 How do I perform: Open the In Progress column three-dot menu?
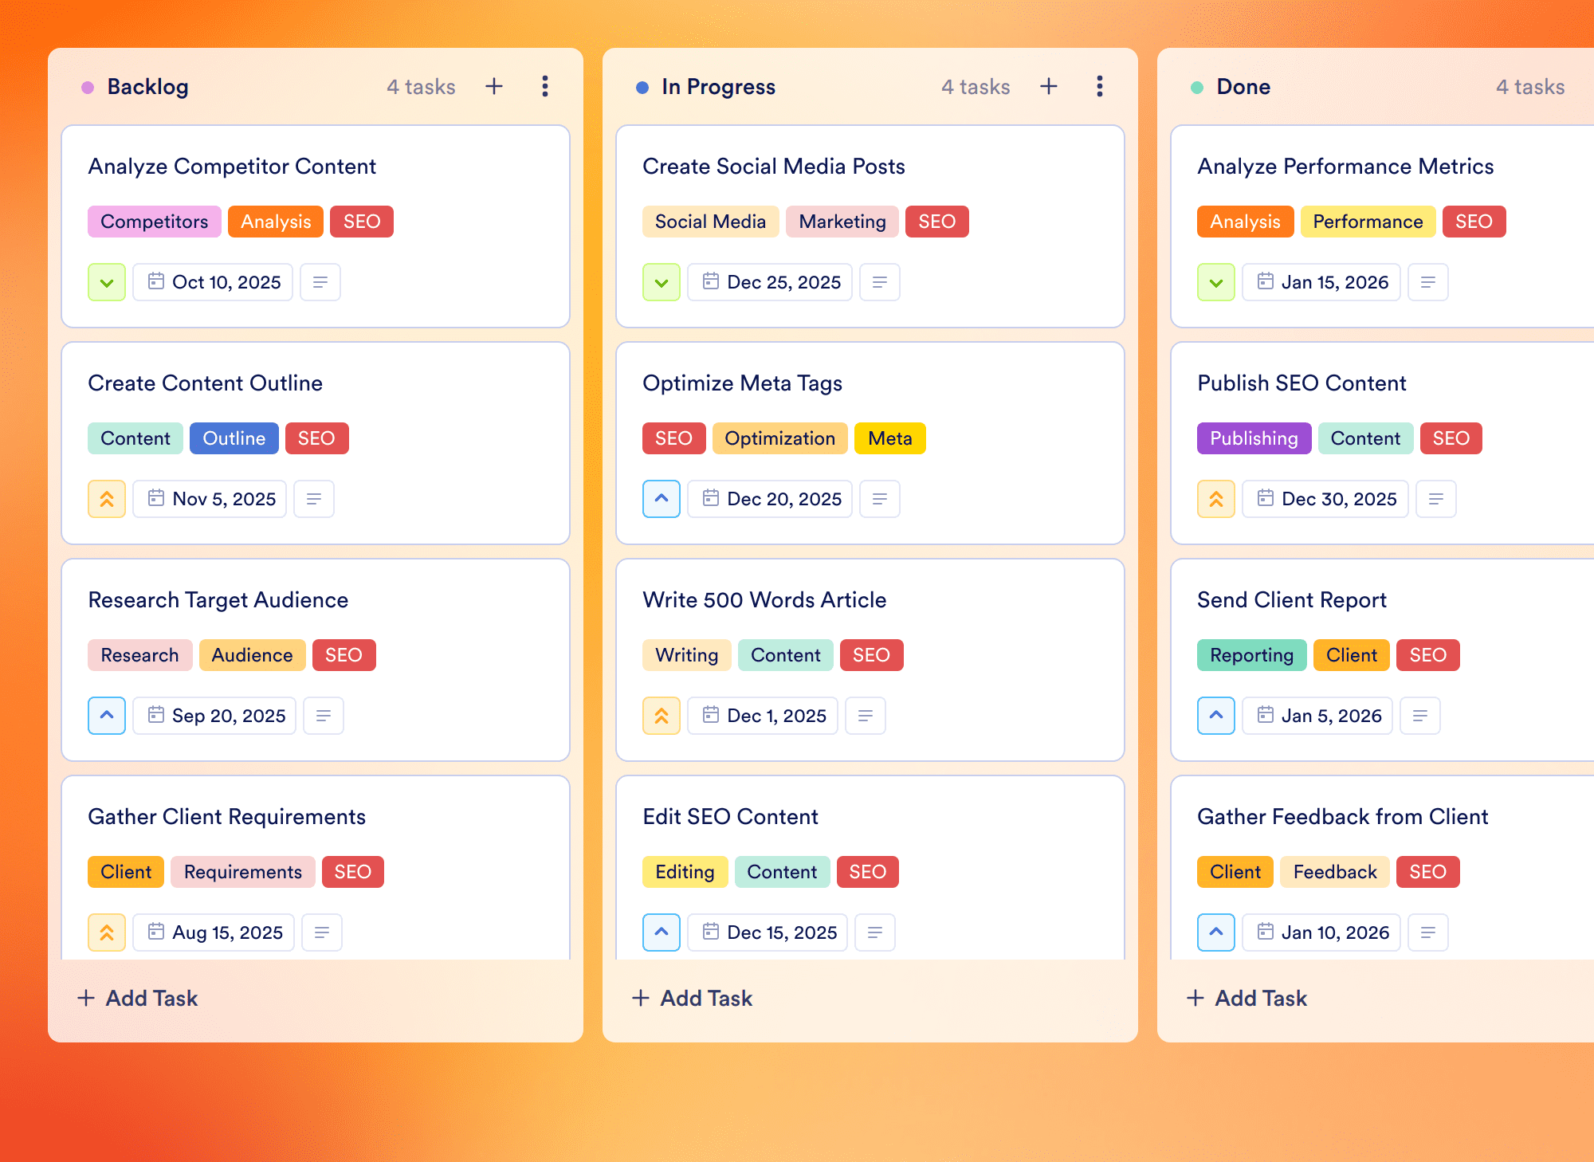point(1100,86)
